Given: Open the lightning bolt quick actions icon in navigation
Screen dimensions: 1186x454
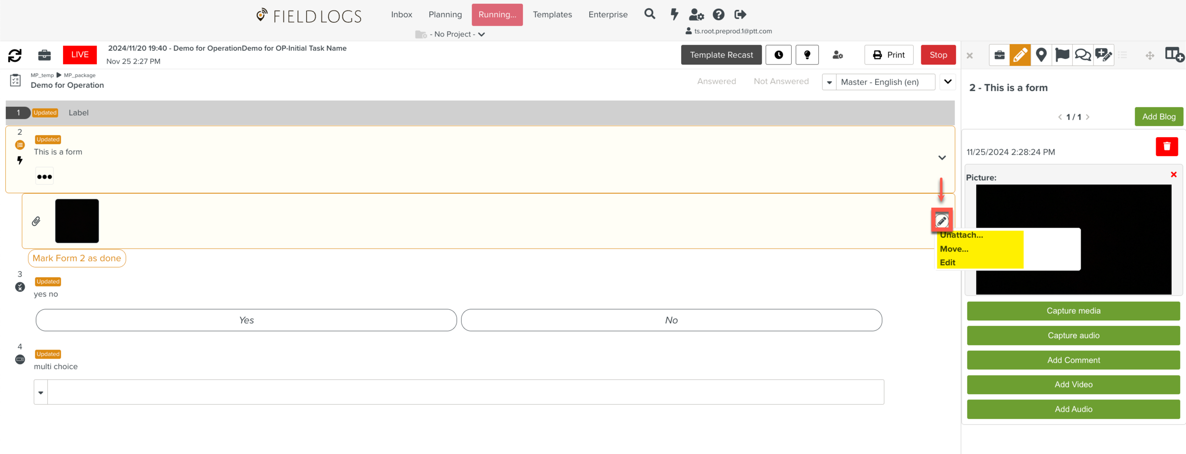Looking at the screenshot, I should [674, 14].
